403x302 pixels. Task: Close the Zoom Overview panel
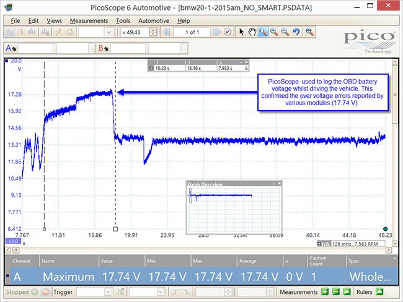[x=280, y=183]
